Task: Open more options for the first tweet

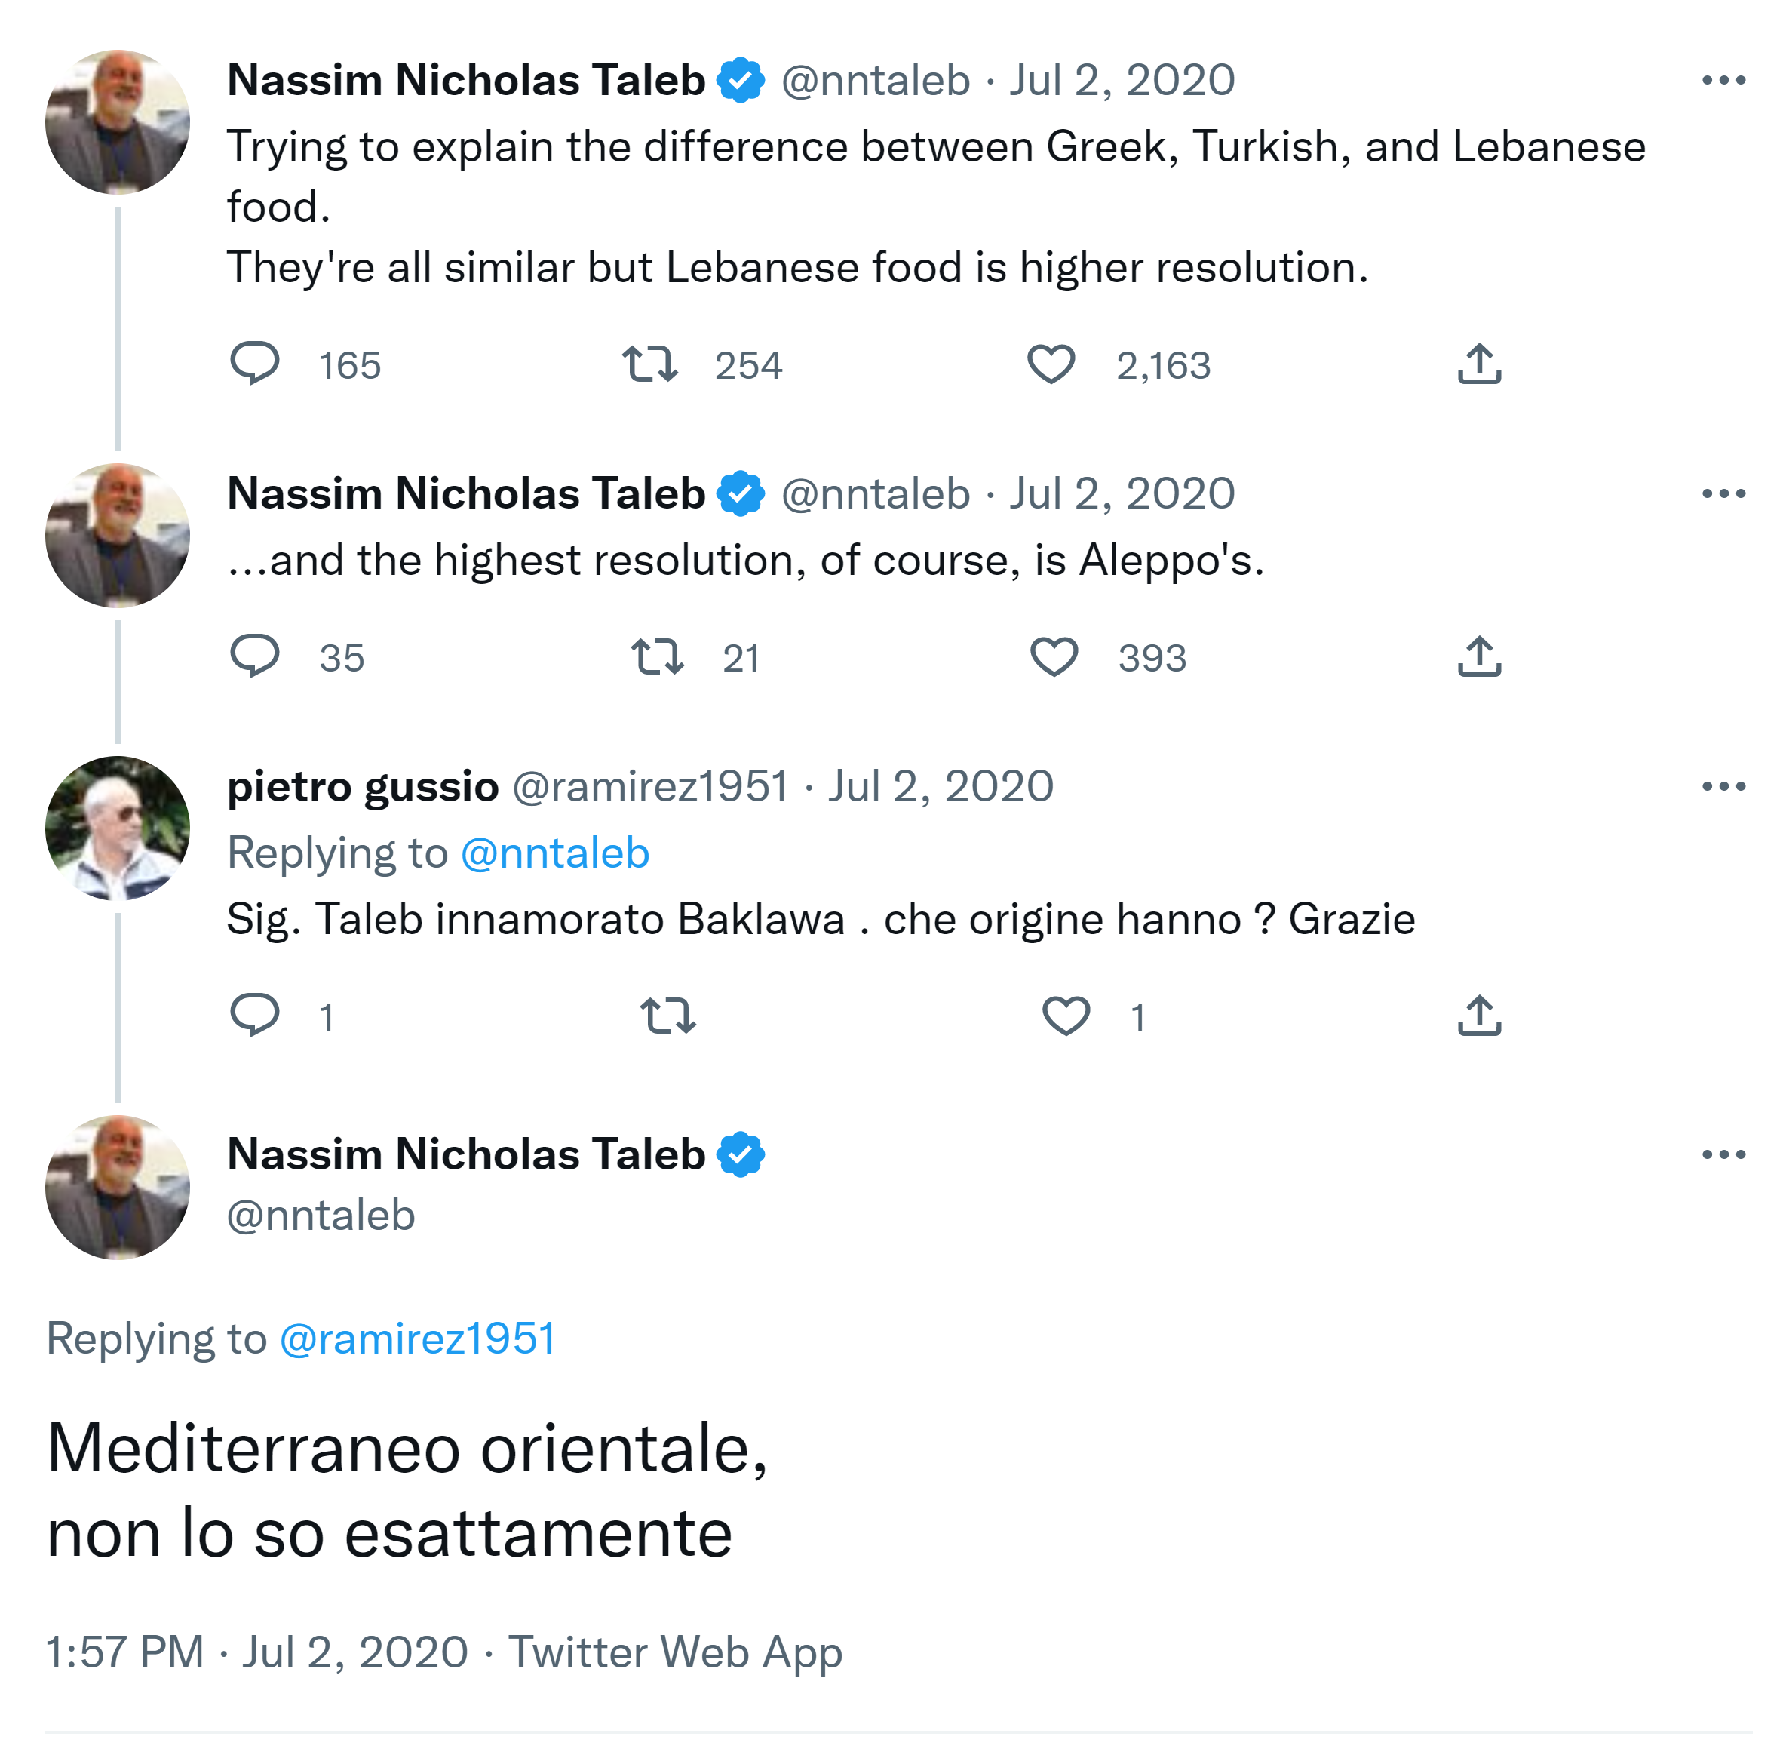Action: [x=1723, y=80]
